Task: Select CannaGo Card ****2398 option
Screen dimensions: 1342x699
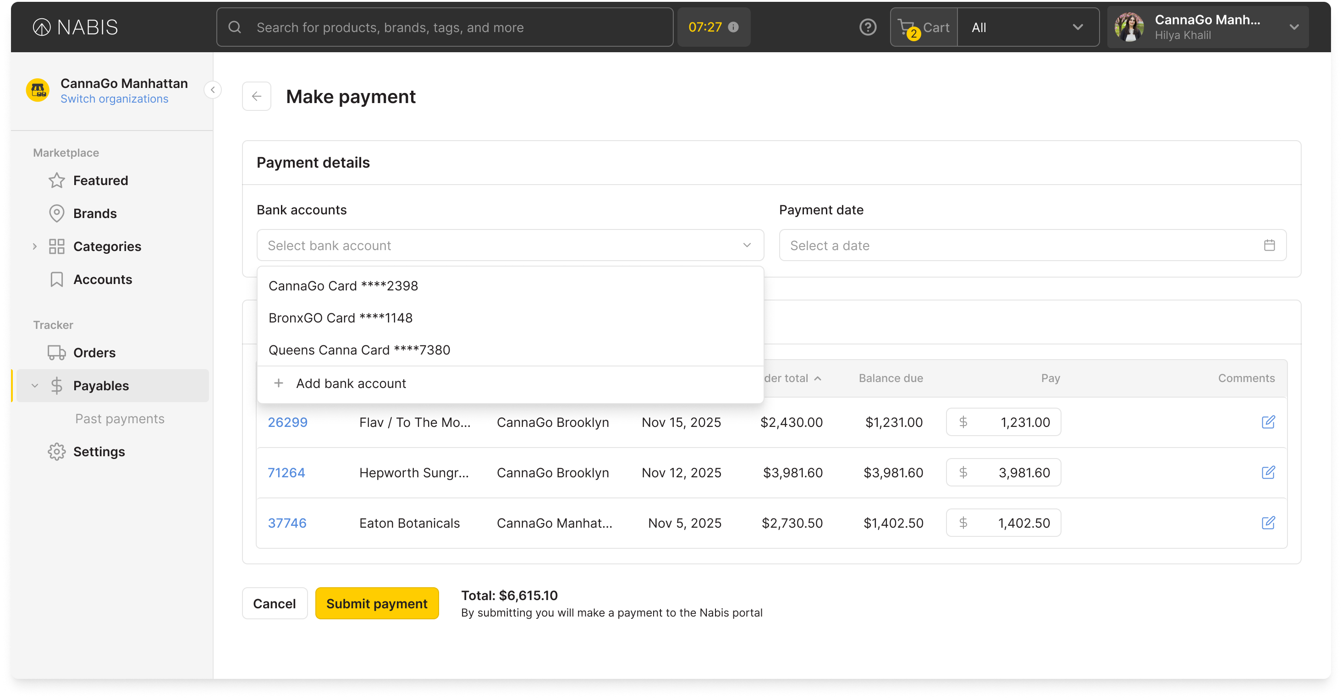Action: click(343, 286)
